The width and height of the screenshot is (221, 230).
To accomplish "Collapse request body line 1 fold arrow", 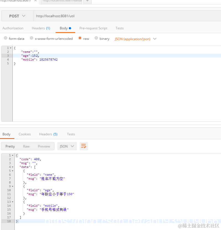I will pyautogui.click(x=11, y=48).
